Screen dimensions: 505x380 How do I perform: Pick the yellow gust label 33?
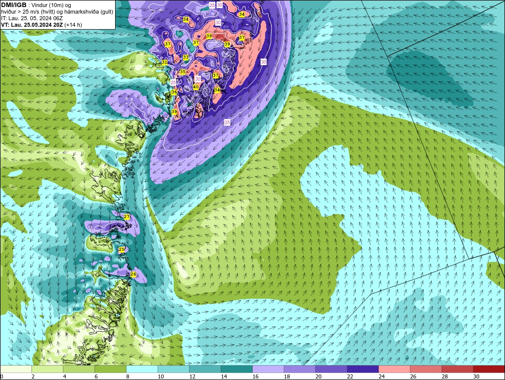tap(186, 57)
